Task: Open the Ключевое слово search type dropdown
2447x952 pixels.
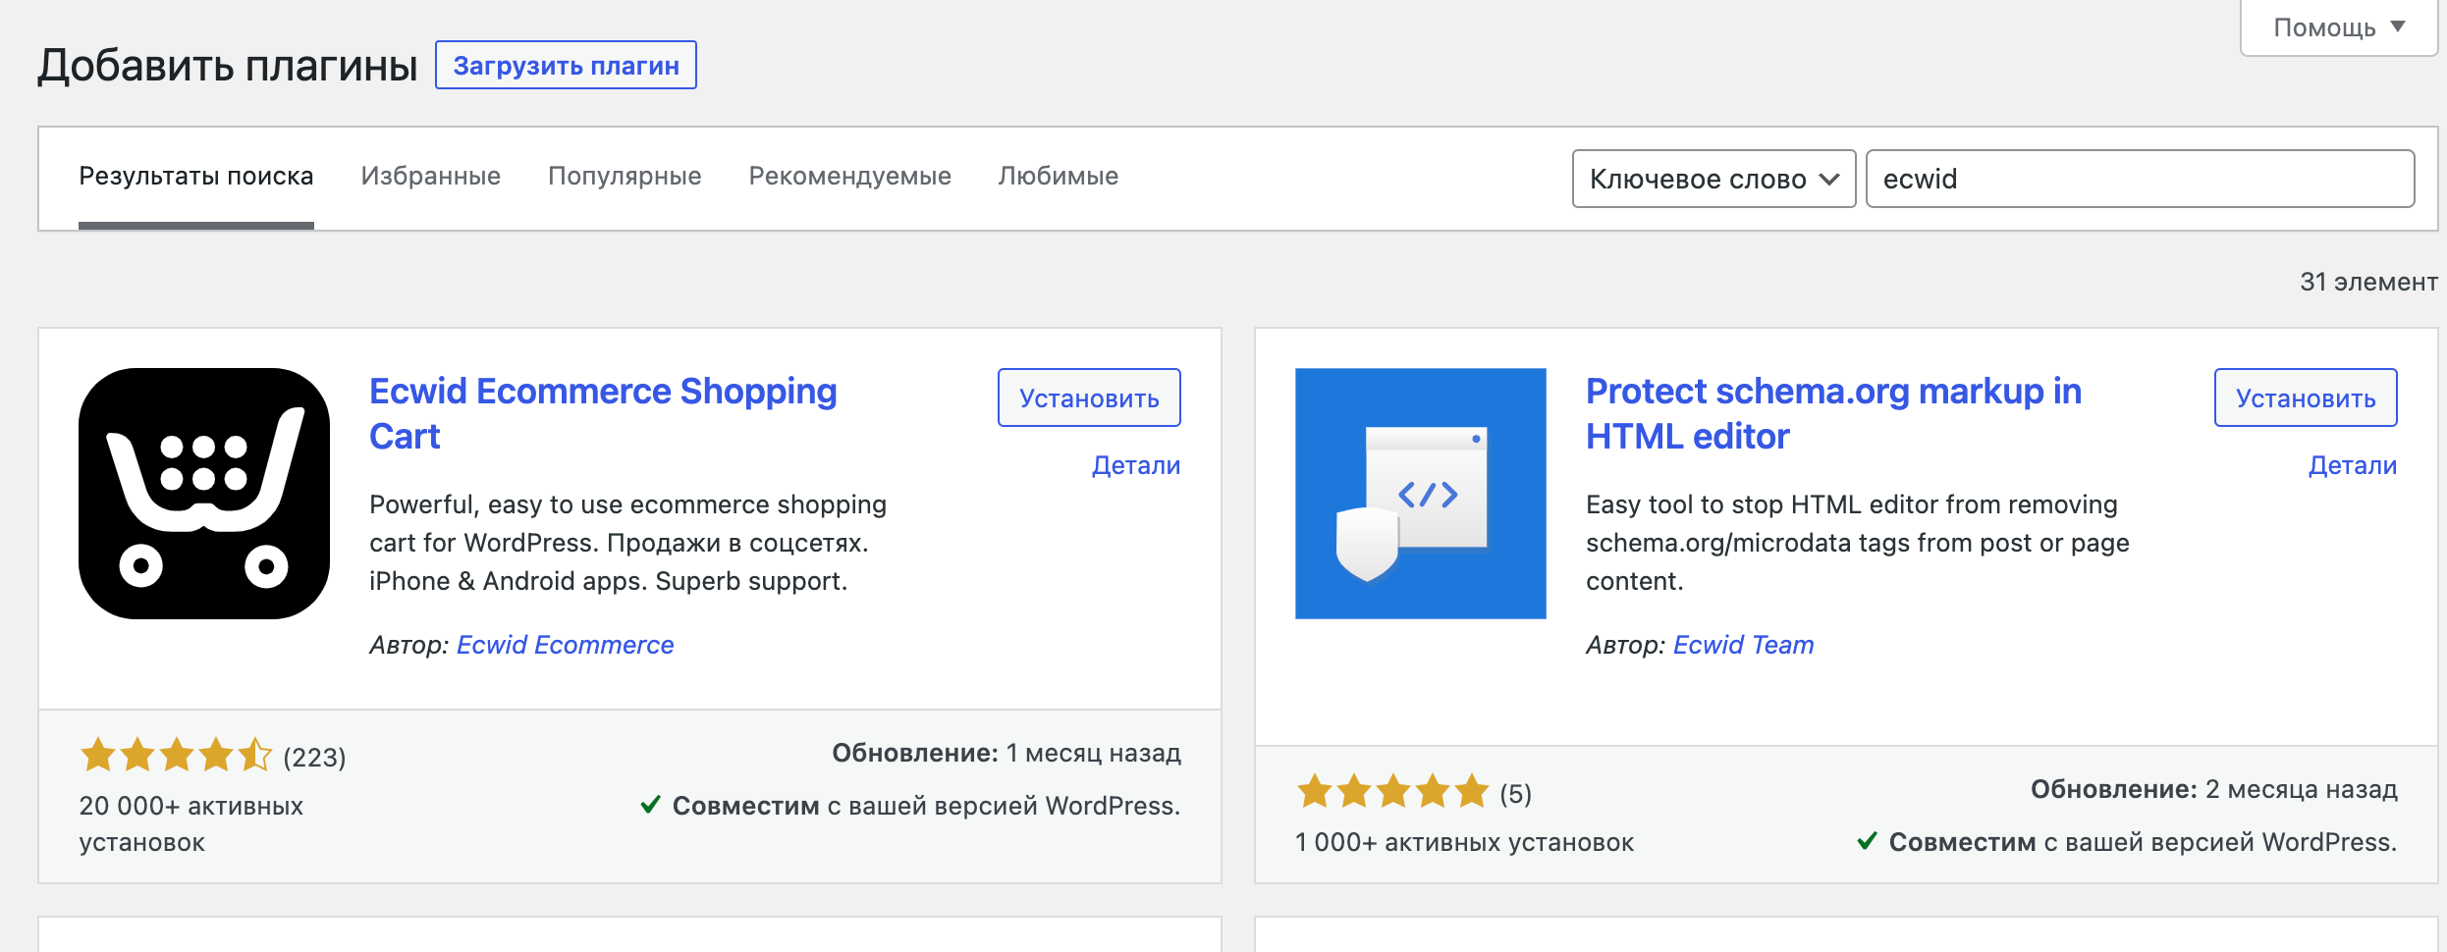Action: 1713,179
